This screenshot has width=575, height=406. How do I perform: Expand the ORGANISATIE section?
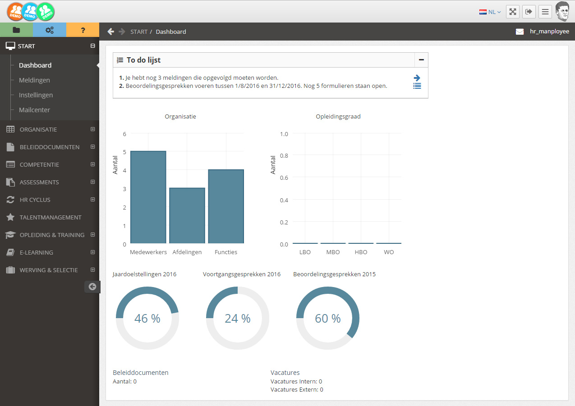tap(93, 129)
